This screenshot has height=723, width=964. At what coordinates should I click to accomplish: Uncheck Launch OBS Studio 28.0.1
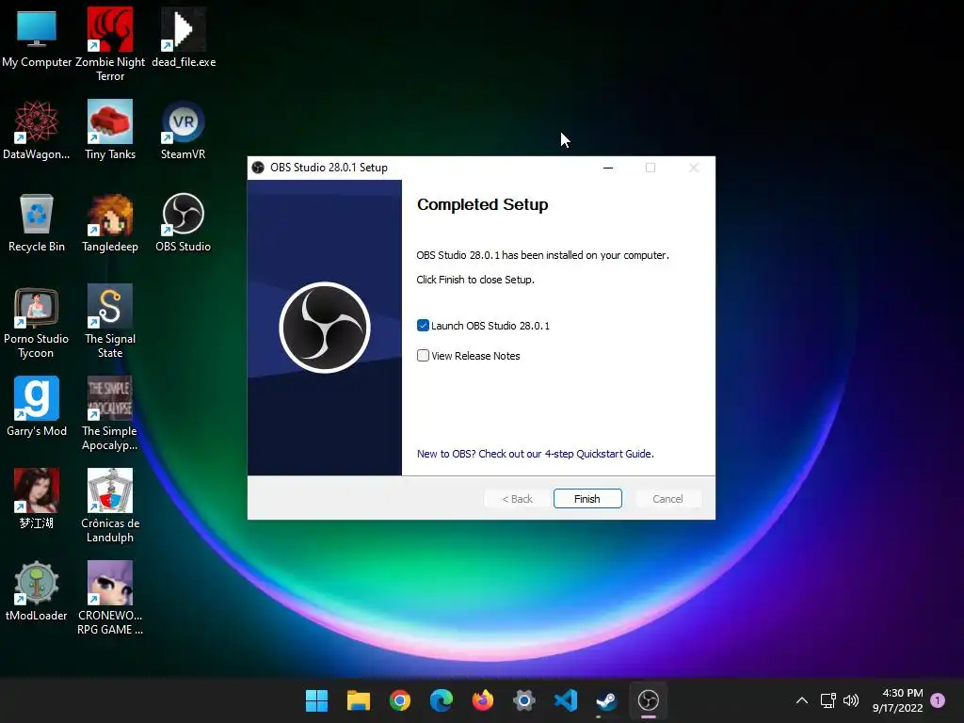(x=423, y=325)
